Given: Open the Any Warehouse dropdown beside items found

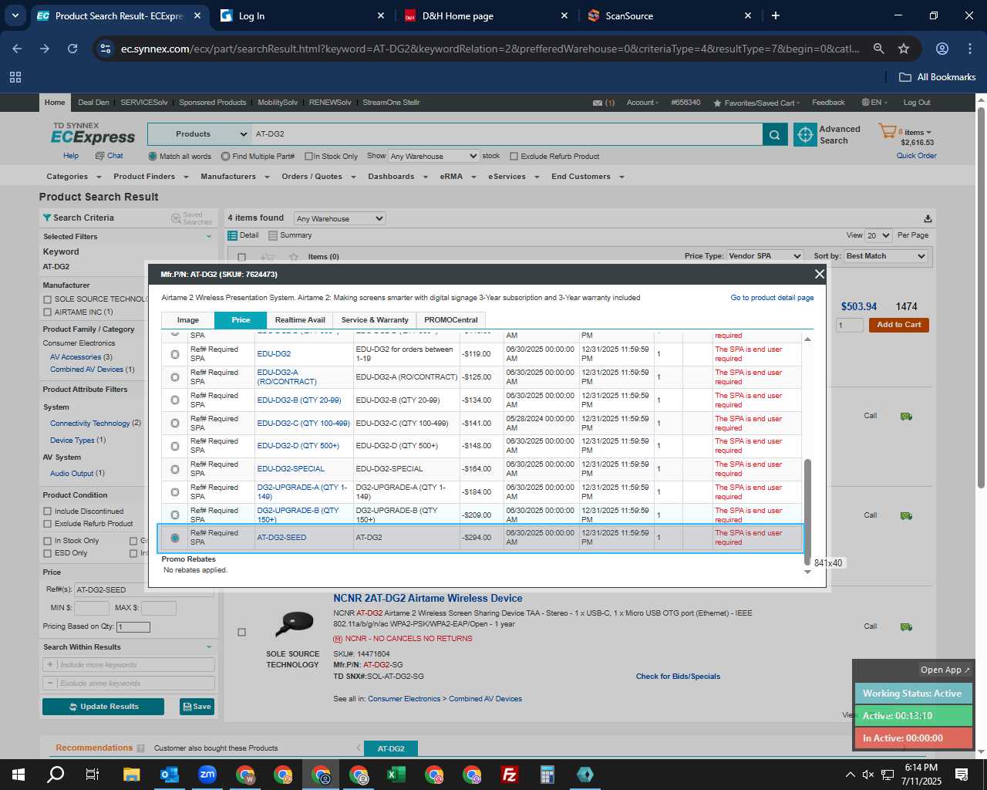Looking at the screenshot, I should [339, 218].
